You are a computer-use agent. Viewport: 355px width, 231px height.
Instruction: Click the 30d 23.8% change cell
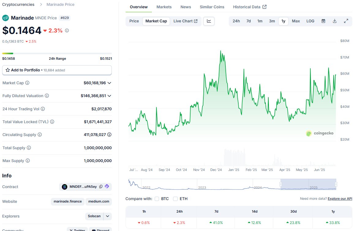293,223
